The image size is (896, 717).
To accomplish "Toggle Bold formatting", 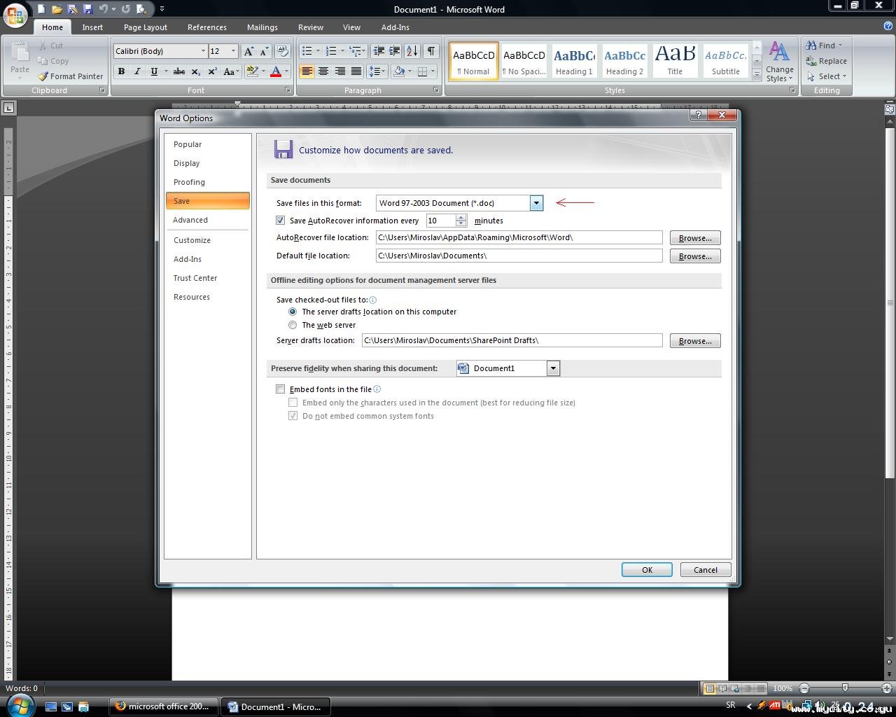I will (121, 71).
